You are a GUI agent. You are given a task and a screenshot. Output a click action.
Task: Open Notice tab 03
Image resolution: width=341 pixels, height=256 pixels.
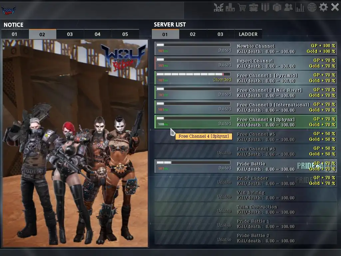click(70, 34)
